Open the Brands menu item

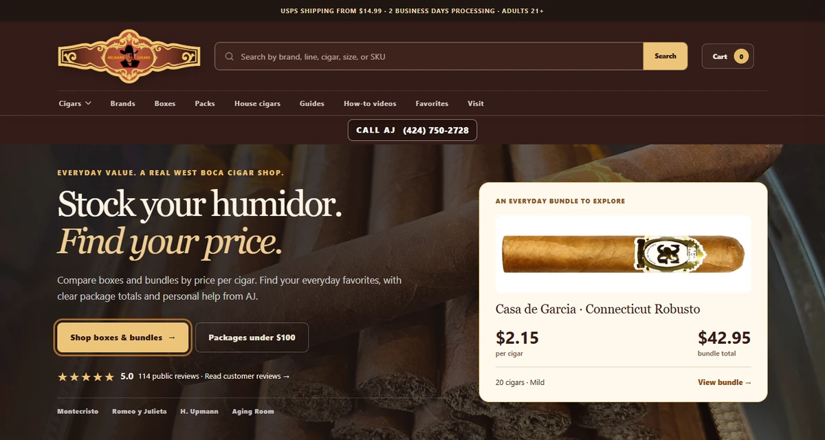point(122,104)
